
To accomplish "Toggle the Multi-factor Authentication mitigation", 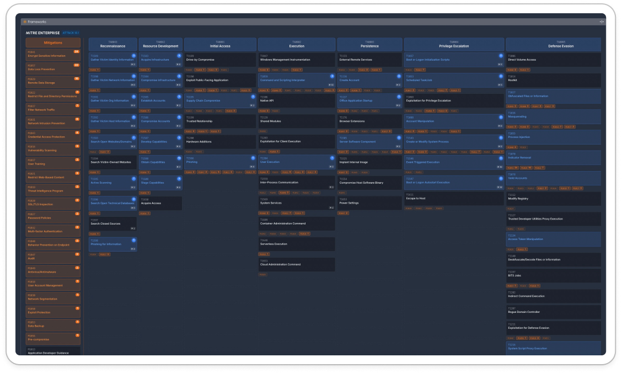I will (x=53, y=230).
